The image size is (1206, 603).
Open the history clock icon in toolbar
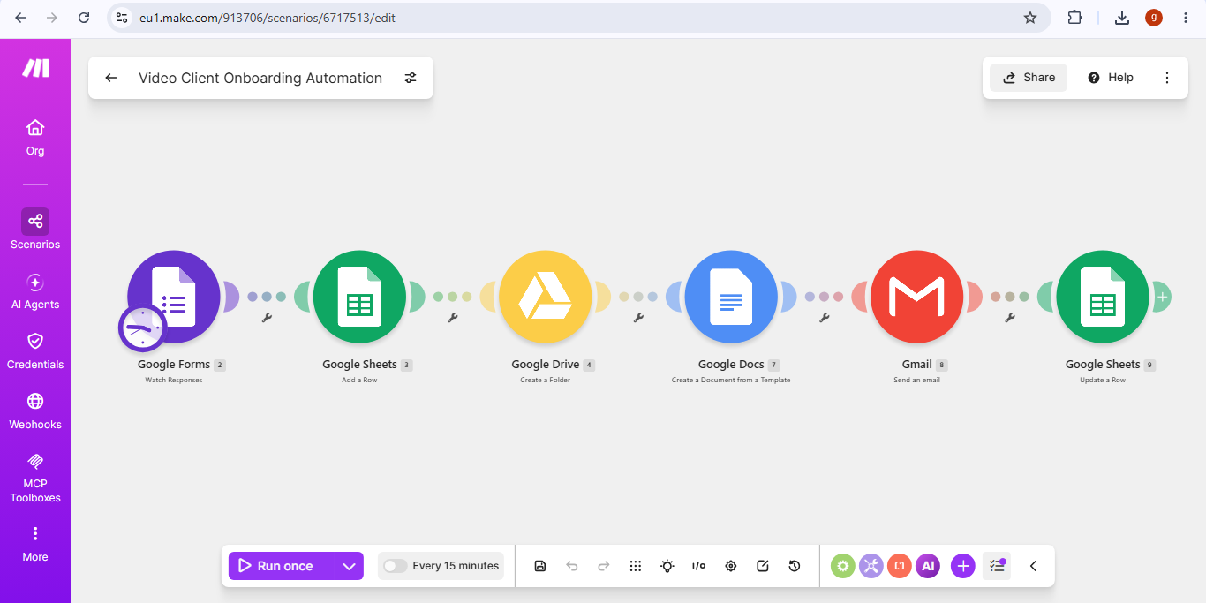[x=795, y=566]
